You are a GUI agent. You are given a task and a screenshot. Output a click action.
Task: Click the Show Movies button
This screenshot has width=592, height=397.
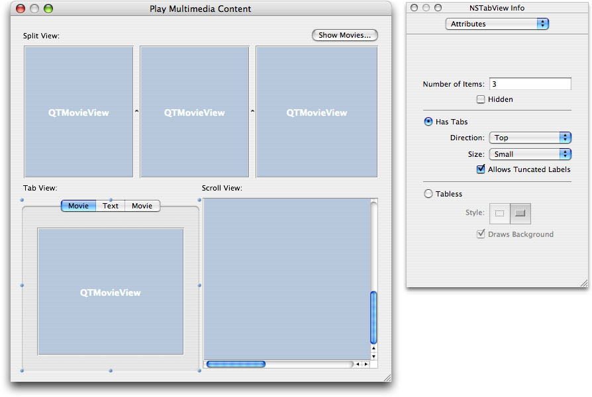pyautogui.click(x=344, y=35)
